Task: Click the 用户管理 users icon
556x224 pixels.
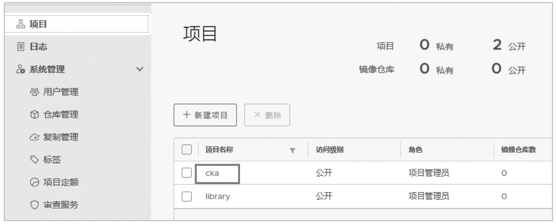Action: 35,92
